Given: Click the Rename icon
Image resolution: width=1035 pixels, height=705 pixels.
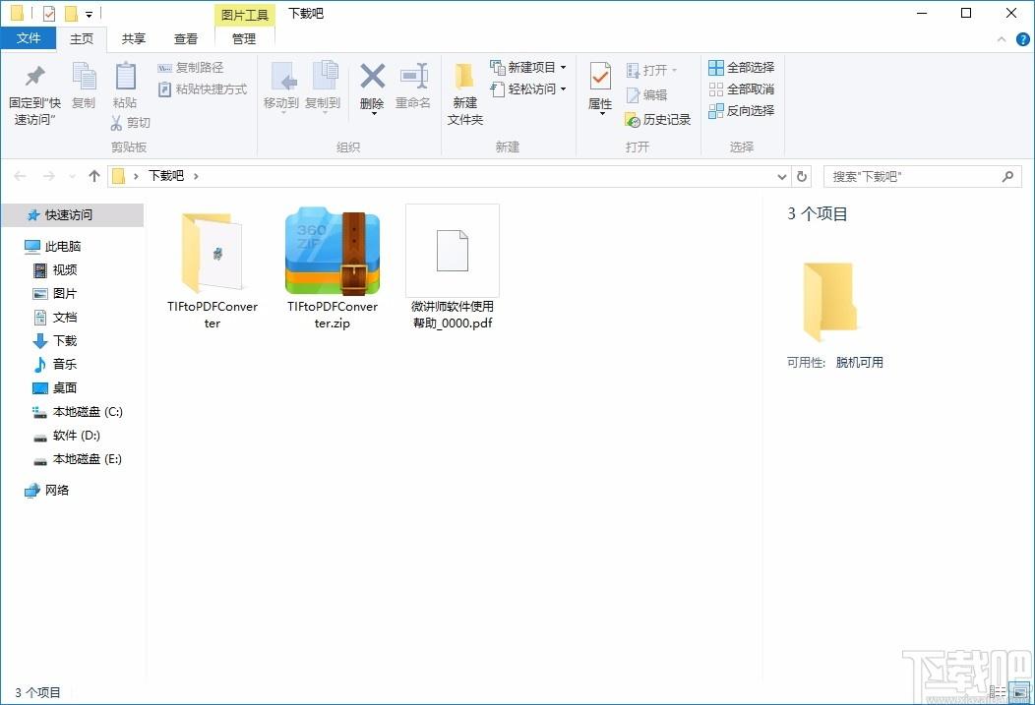Looking at the screenshot, I should pyautogui.click(x=413, y=77).
